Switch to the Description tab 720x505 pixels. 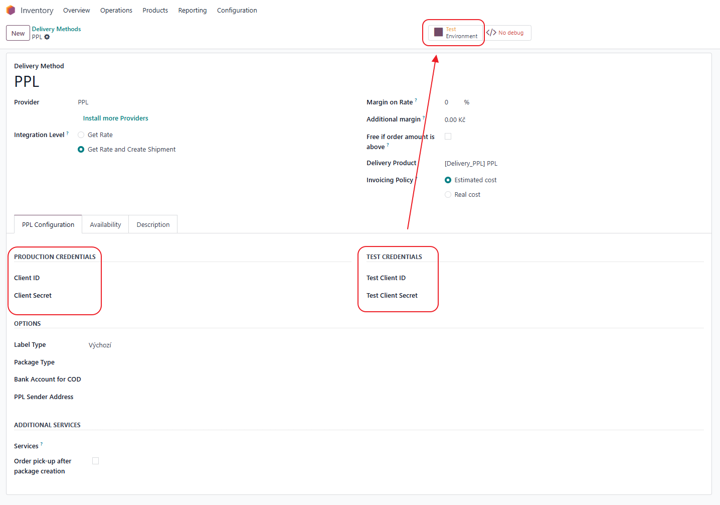click(x=153, y=224)
